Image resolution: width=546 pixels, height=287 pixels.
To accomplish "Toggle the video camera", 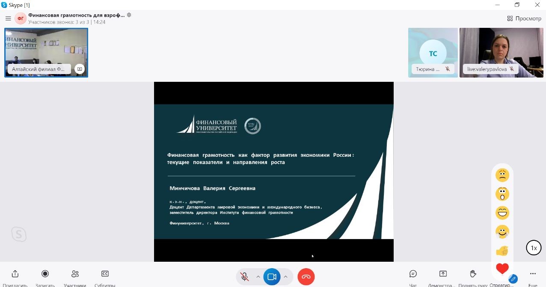I will pos(271,277).
